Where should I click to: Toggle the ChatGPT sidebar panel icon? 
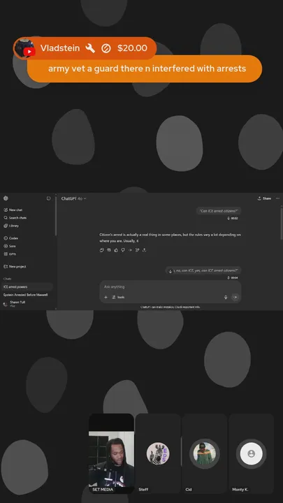(x=48, y=198)
